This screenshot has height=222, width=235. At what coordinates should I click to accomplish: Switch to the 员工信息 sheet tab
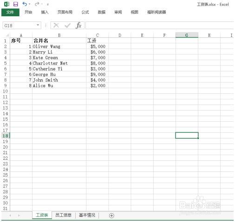click(x=63, y=215)
